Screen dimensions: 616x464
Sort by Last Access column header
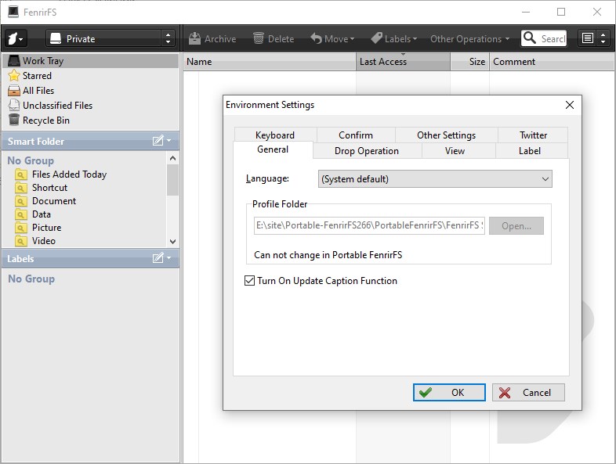(x=403, y=62)
